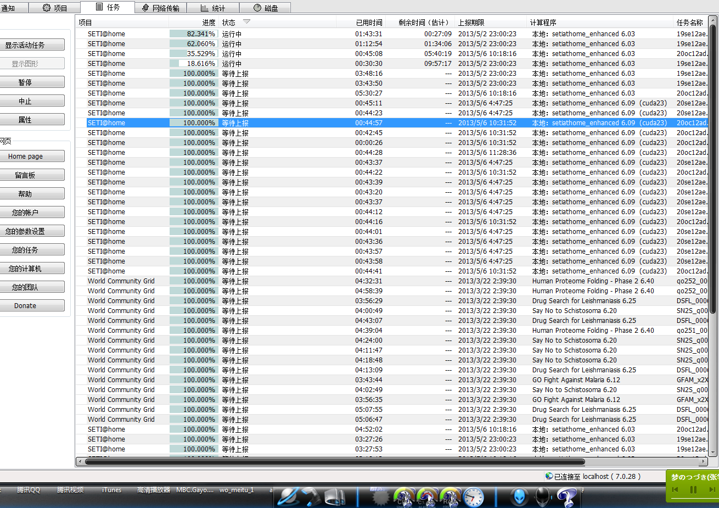Click the 35.529% progress bar
This screenshot has width=719, height=508.
click(x=194, y=54)
